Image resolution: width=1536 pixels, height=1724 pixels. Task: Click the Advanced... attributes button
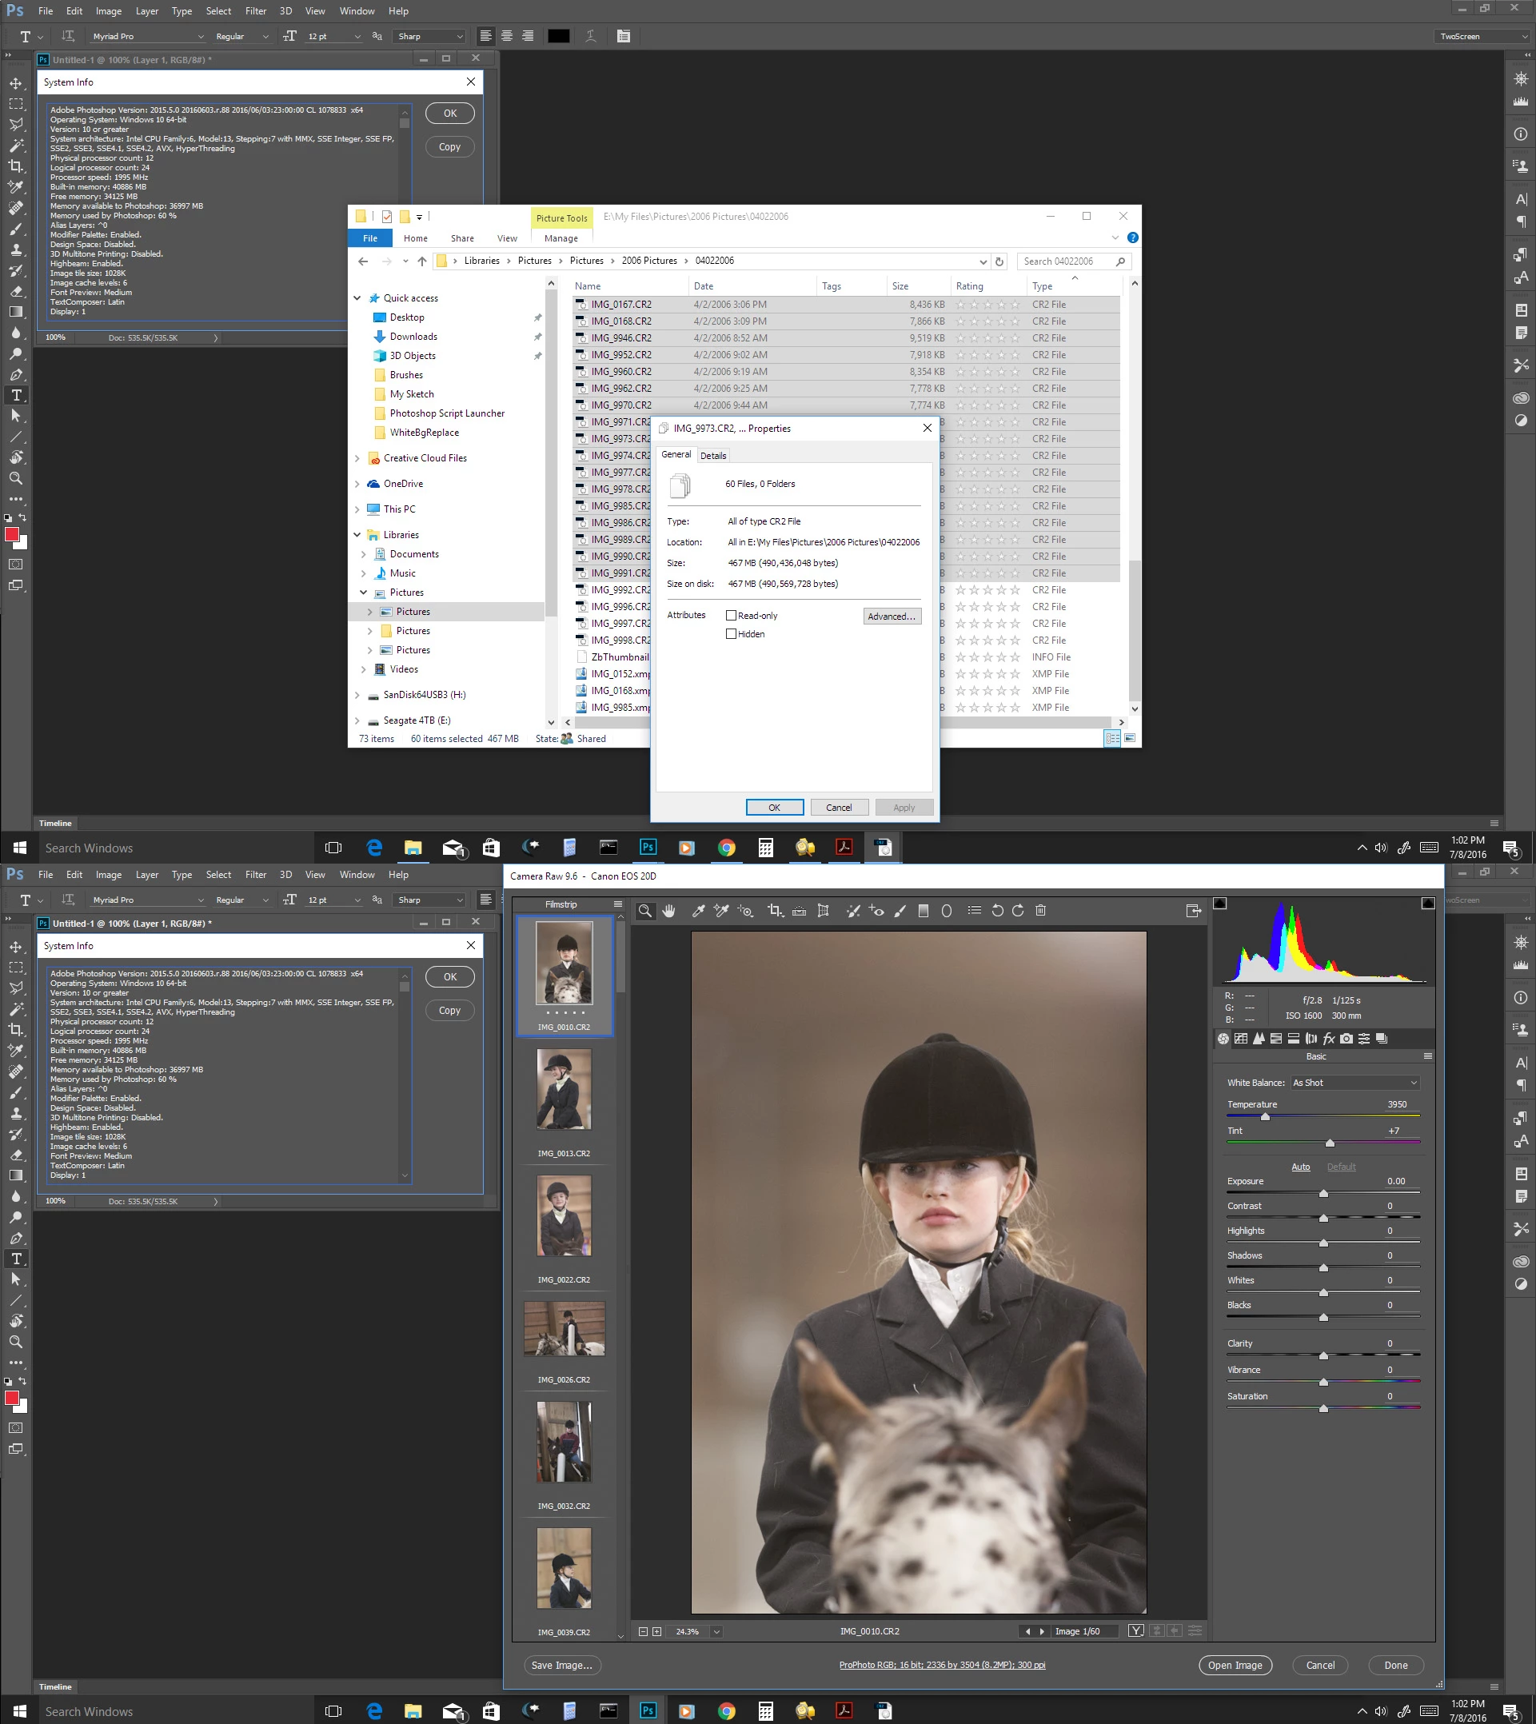(892, 616)
